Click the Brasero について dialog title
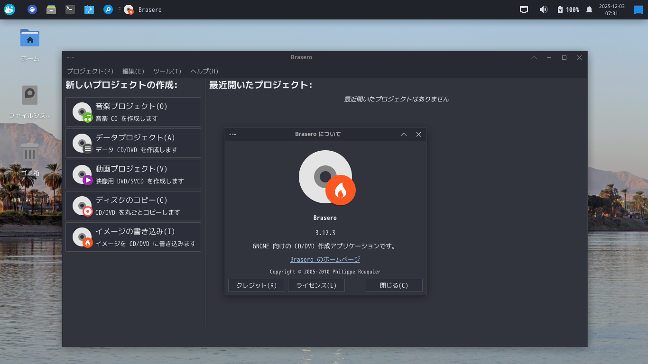 318,134
